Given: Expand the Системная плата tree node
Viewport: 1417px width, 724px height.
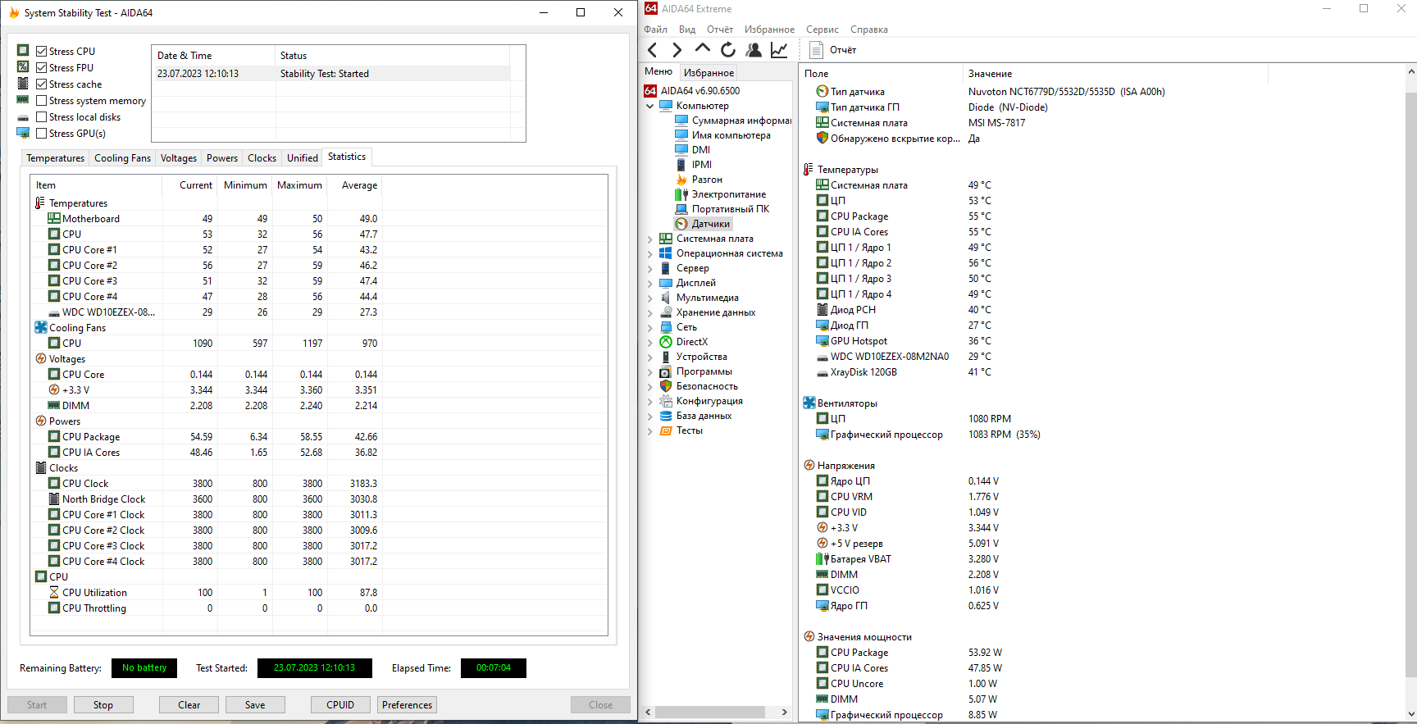Looking at the screenshot, I should pos(650,239).
